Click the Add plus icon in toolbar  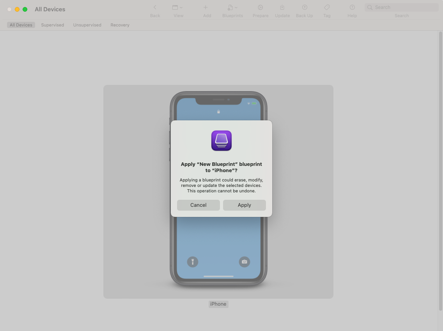[206, 7]
